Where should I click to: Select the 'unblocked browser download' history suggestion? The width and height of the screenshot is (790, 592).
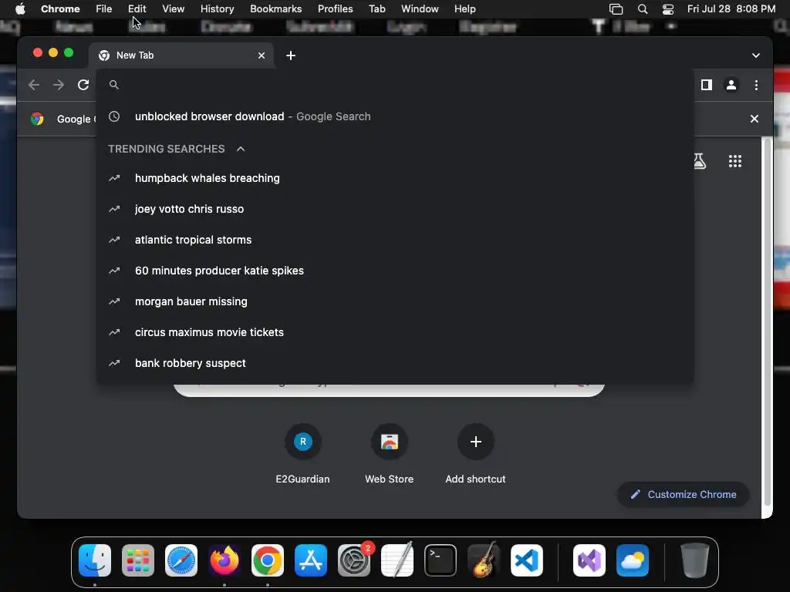tap(395, 116)
